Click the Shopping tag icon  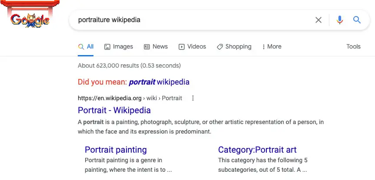click(219, 47)
